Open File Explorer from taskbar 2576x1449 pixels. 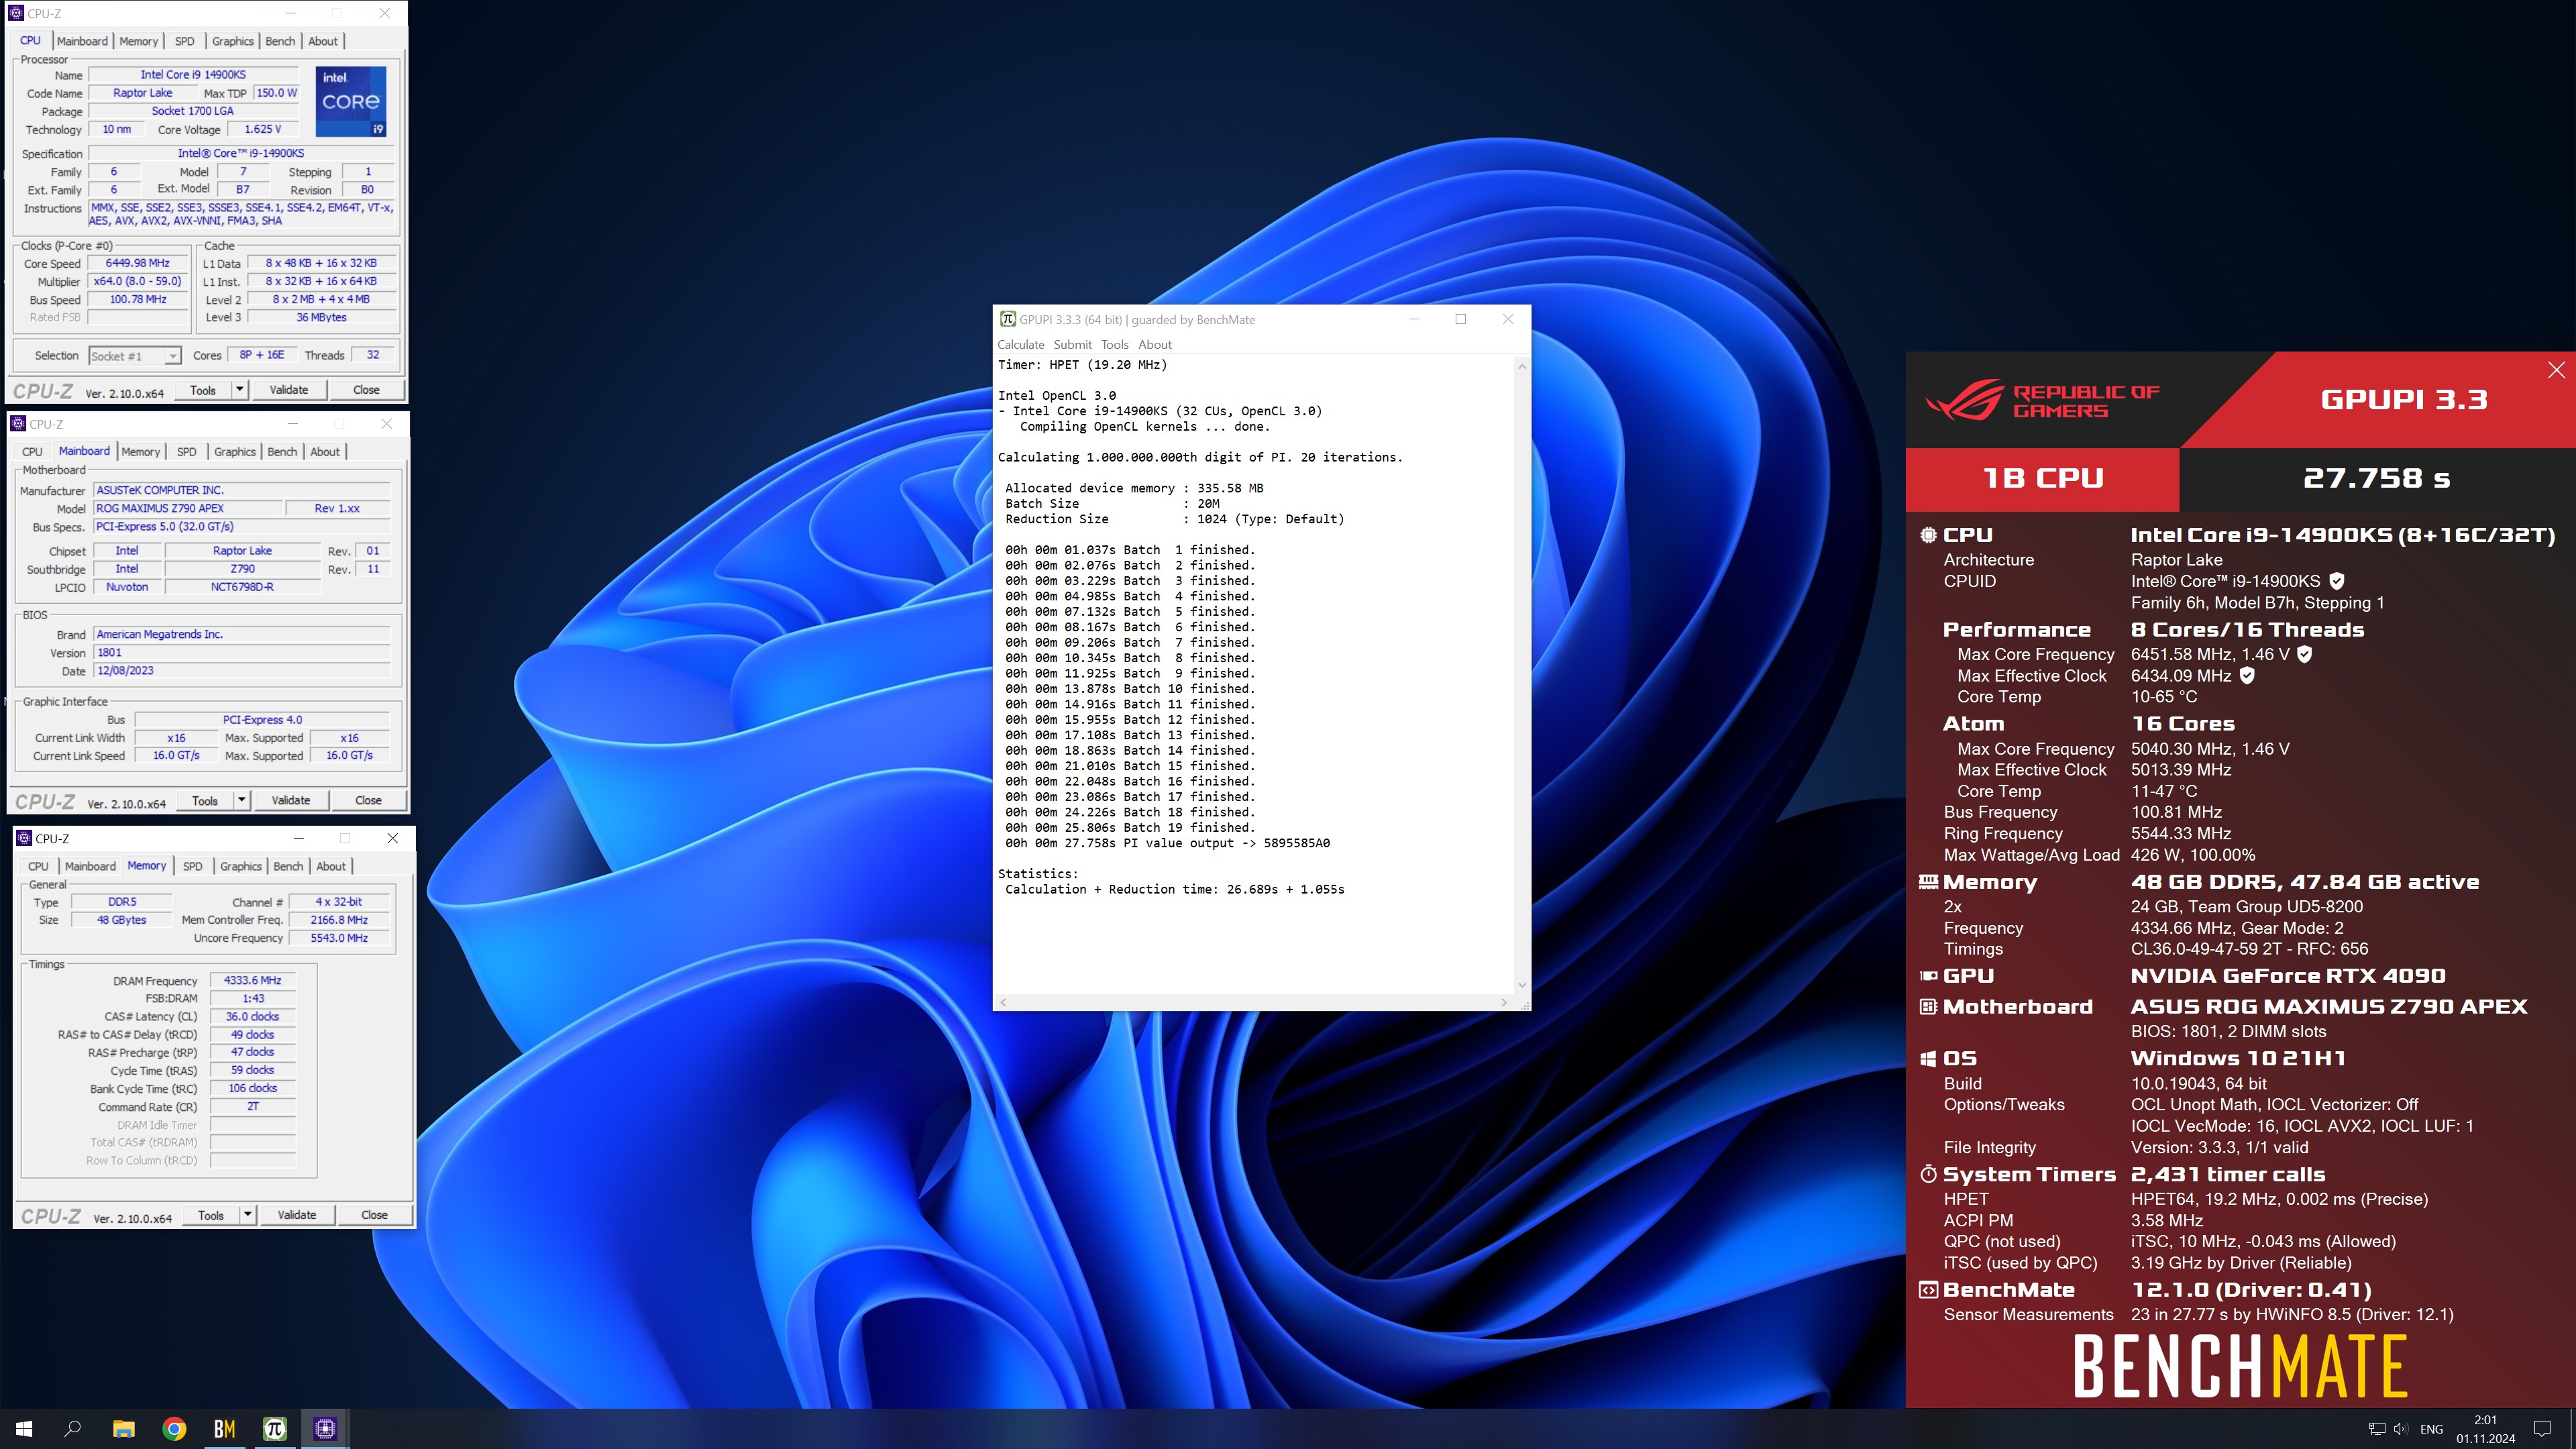(124, 1429)
